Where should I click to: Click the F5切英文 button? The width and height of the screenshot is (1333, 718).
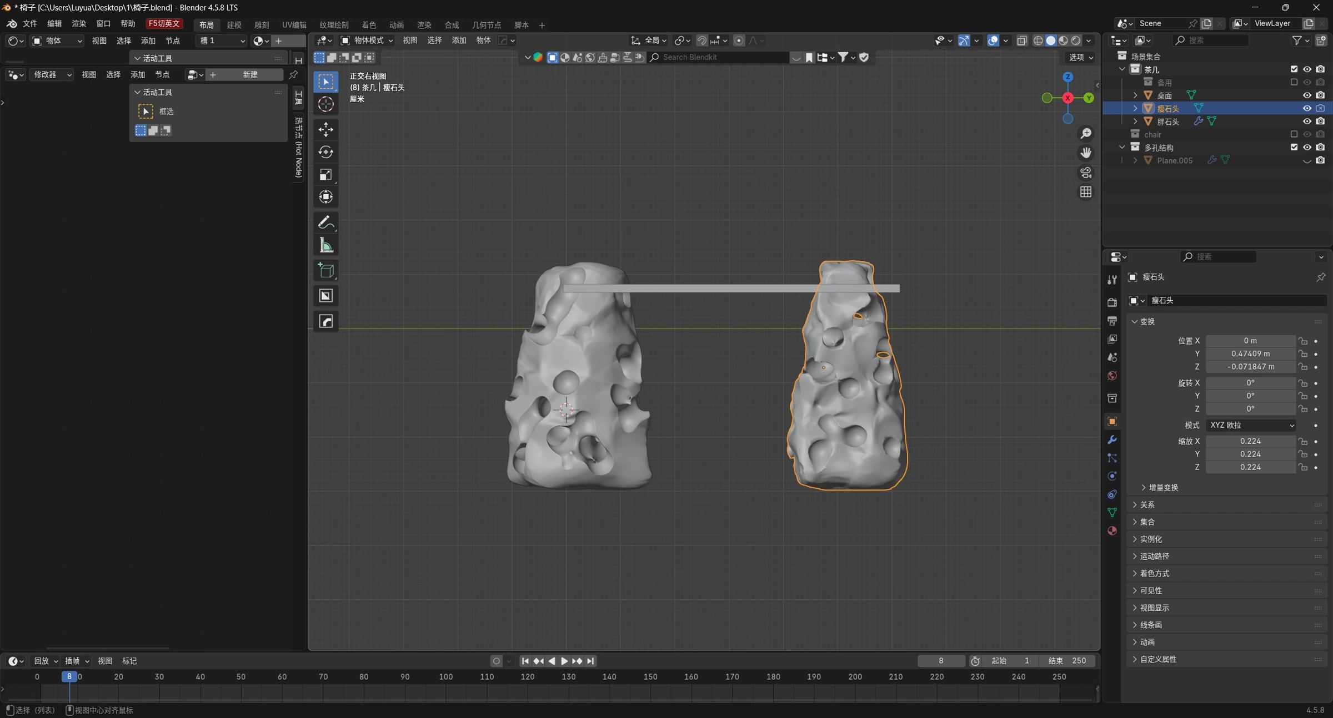tap(164, 23)
